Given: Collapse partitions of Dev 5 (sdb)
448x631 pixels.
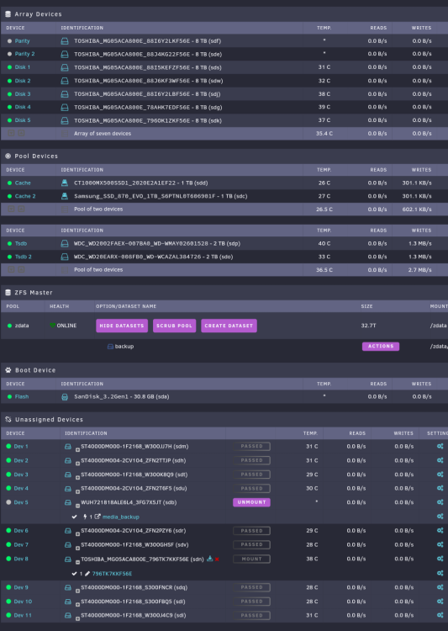Looking at the screenshot, I should point(77,506).
